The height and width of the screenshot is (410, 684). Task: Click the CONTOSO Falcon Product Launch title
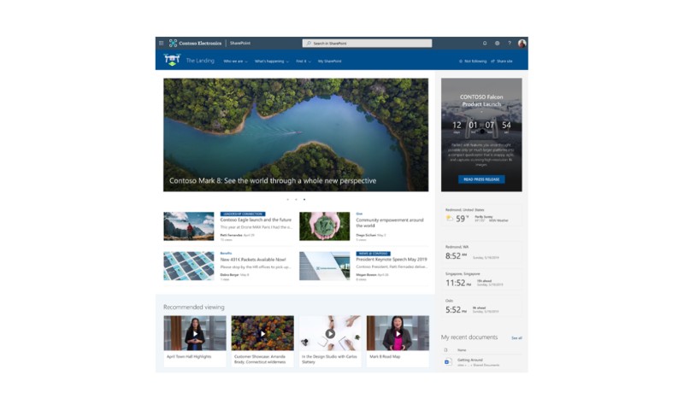point(481,100)
